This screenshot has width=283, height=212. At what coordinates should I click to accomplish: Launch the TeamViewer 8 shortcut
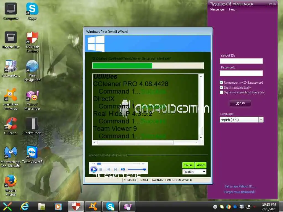(x=32, y=155)
